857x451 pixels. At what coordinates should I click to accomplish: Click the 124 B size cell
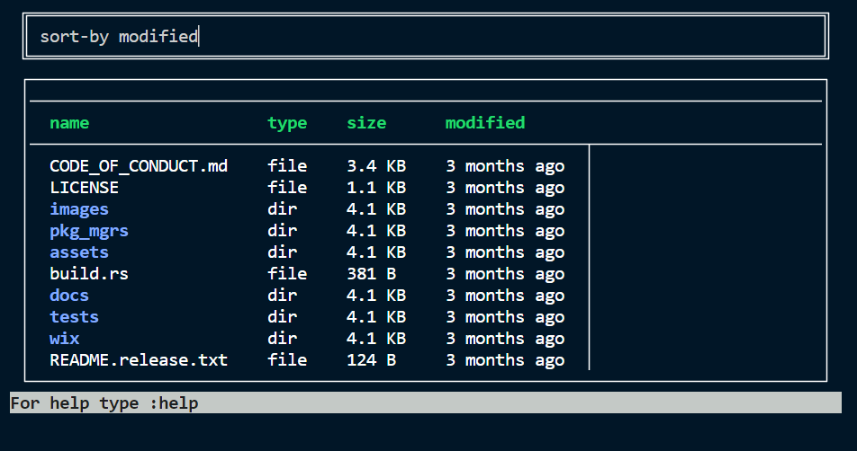tap(372, 360)
